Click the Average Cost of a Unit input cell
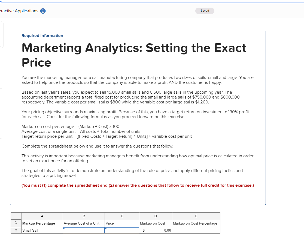The image size is (304, 236). 84,230
